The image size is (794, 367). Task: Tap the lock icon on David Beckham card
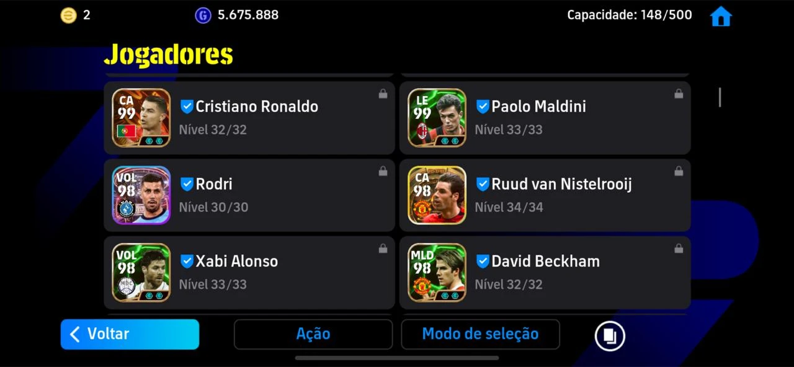[x=679, y=249]
